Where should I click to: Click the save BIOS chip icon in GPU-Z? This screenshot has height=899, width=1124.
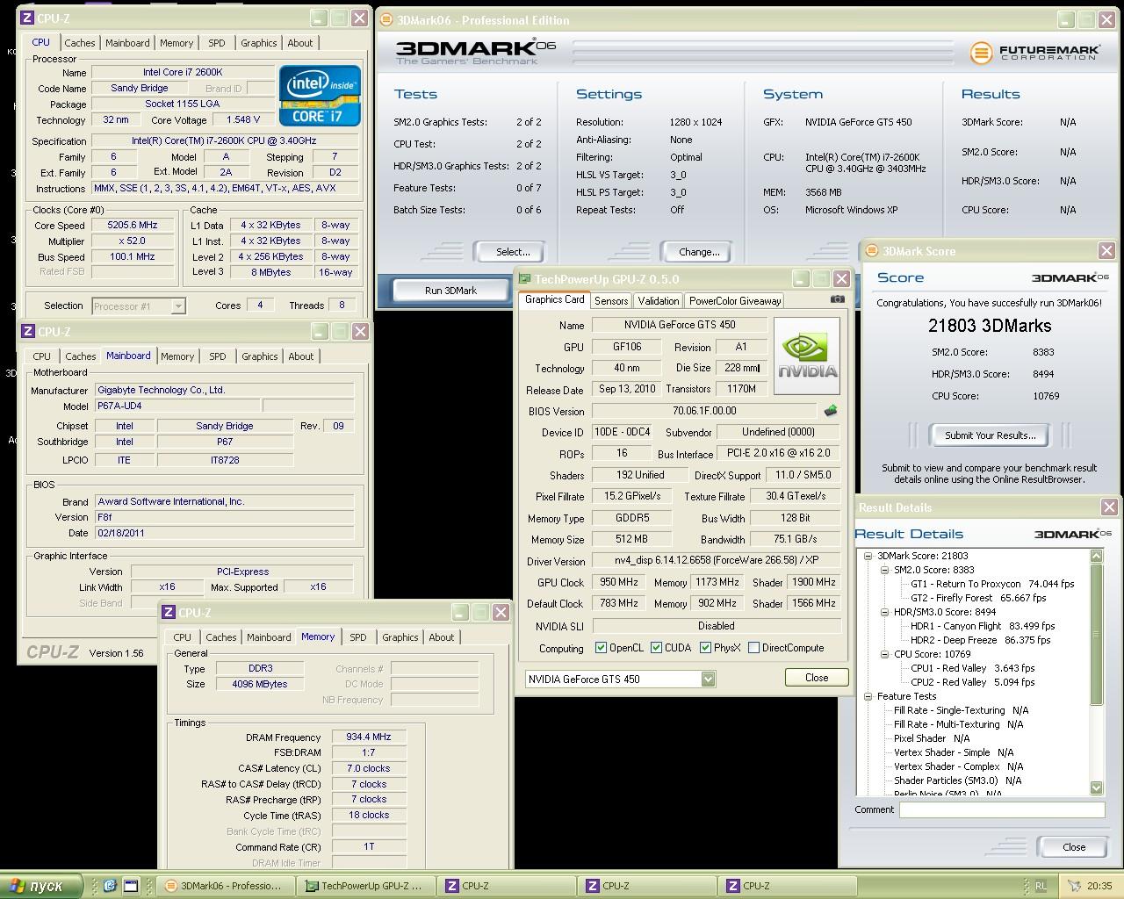[830, 410]
